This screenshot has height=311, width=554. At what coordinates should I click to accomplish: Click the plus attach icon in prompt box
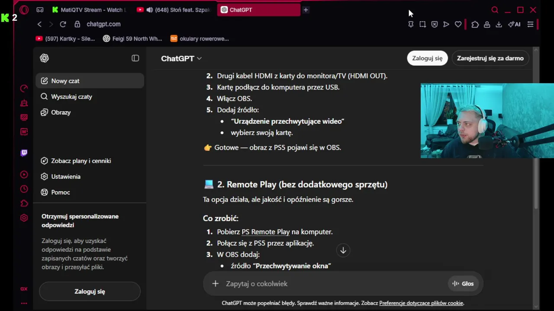tap(215, 284)
